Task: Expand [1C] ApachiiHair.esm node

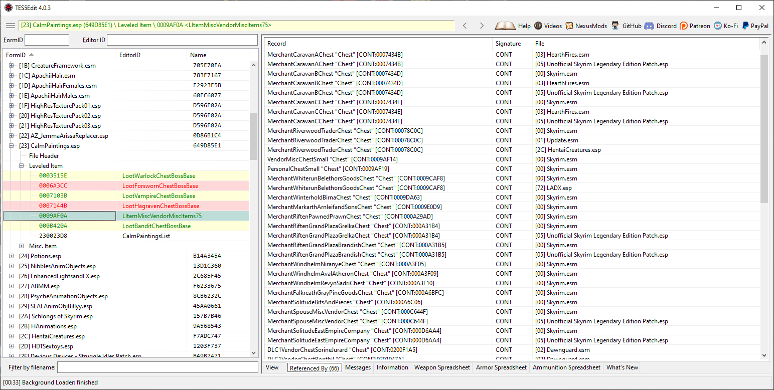Action: click(12, 76)
